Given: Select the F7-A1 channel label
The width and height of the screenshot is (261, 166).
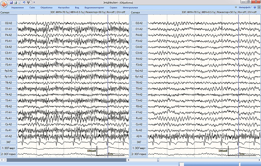Looking at the screenshot, I should [x=9, y=112].
